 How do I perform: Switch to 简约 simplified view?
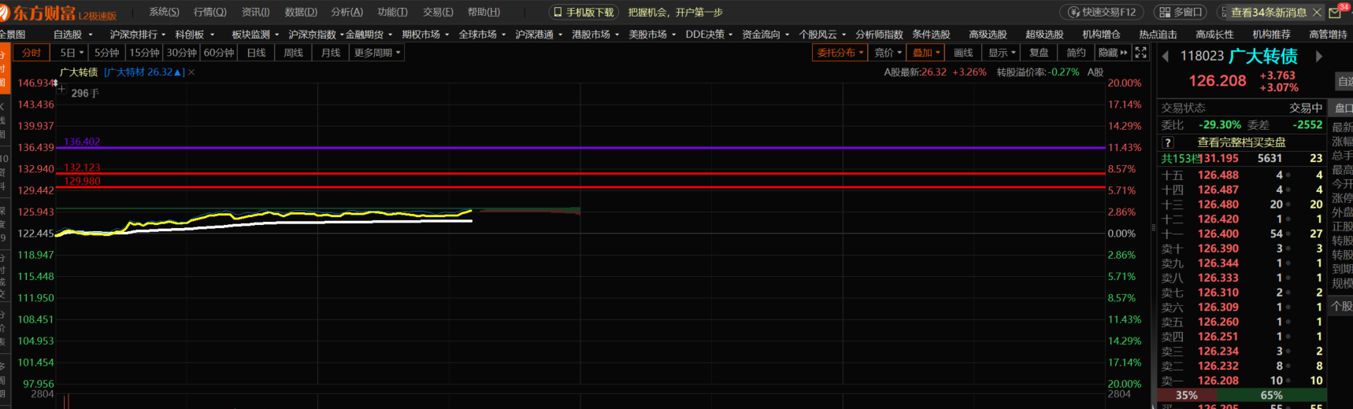[1076, 53]
